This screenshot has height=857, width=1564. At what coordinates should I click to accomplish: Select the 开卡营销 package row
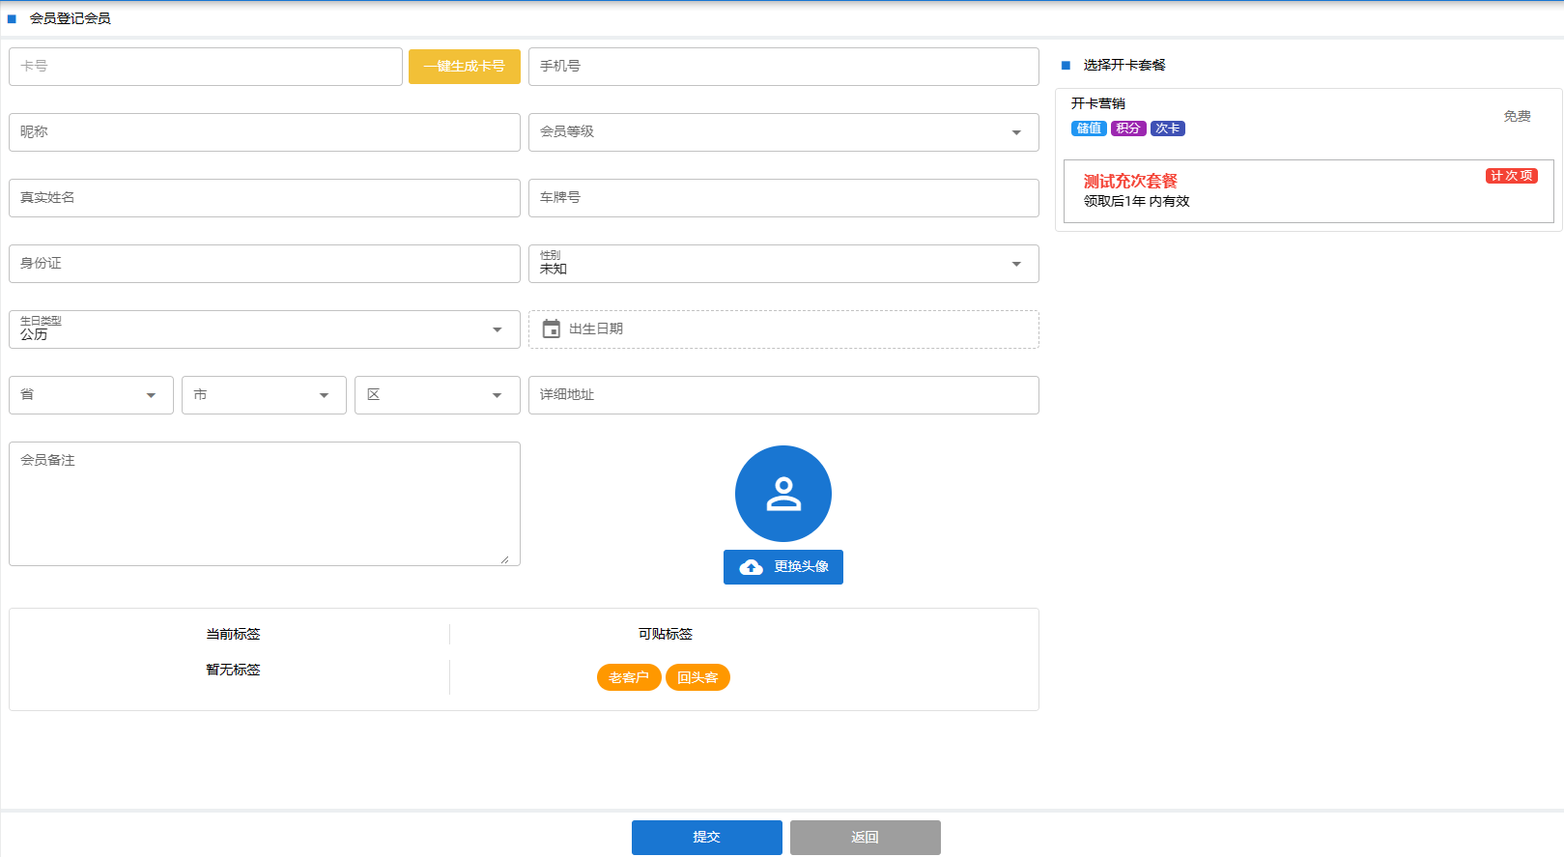click(x=1309, y=117)
